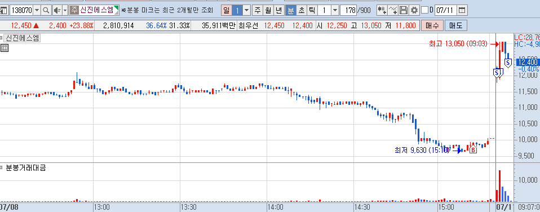Expand the speaker options dropdown arrow
This screenshot has width=540, height=212.
[65, 10]
